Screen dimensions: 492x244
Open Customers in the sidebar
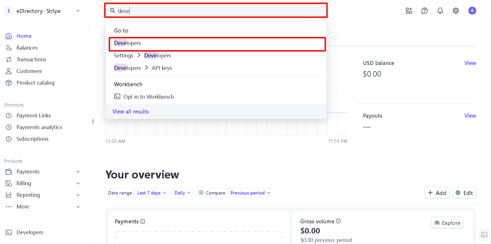(x=29, y=71)
